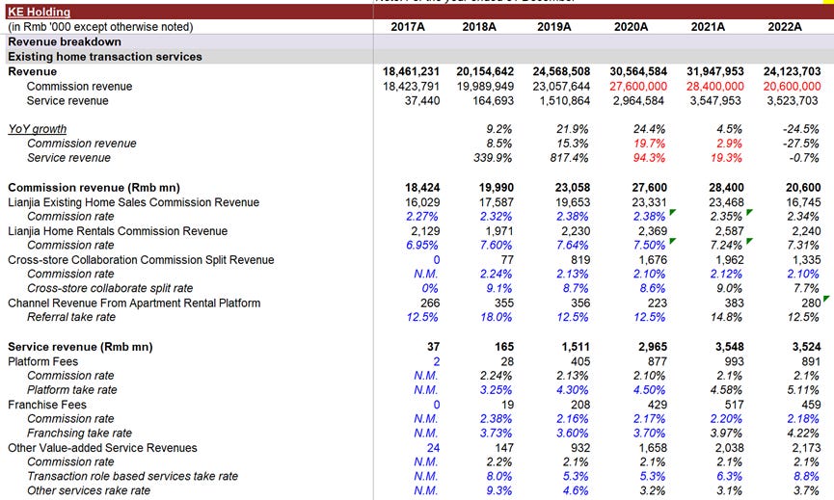Screen dimensions: 834x500
Task: Select Service revenue 2017A value 37,440
Action: tap(421, 100)
